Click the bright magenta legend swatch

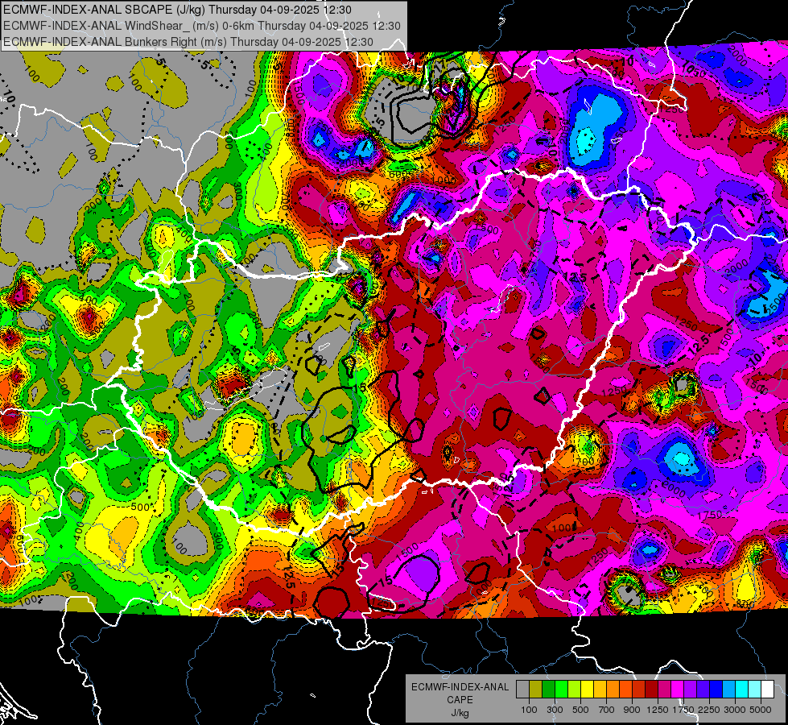pyautogui.click(x=678, y=689)
